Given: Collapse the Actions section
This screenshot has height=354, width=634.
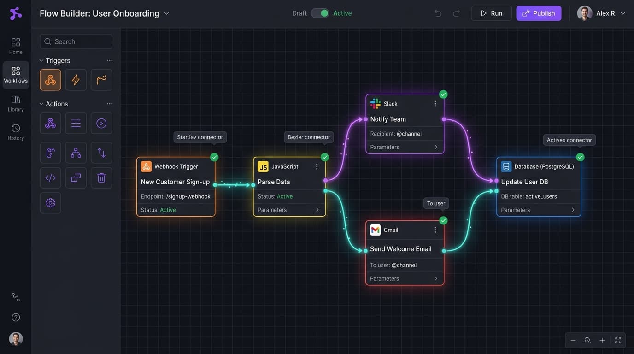Looking at the screenshot, I should 41,104.
